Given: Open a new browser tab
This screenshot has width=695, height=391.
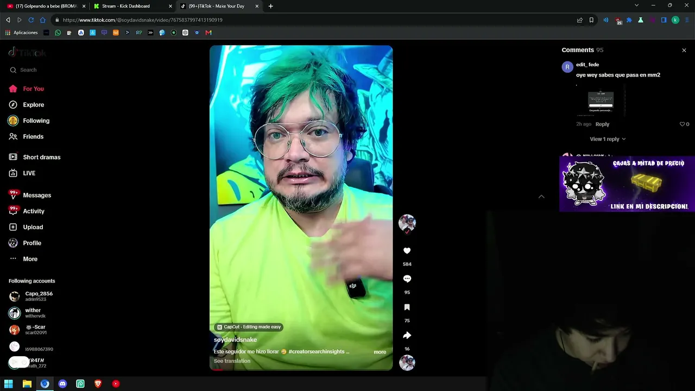Looking at the screenshot, I should tap(271, 6).
